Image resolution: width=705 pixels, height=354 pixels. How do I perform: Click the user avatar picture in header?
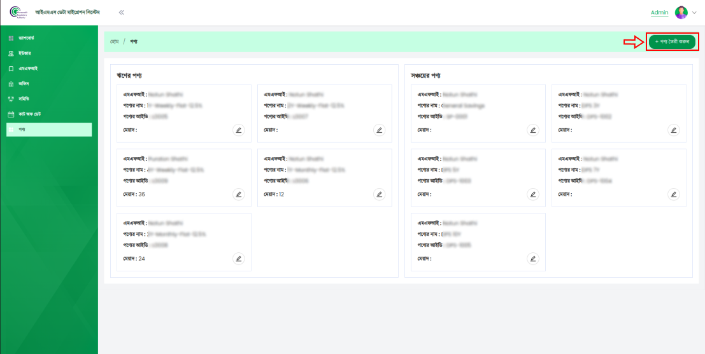coord(681,13)
